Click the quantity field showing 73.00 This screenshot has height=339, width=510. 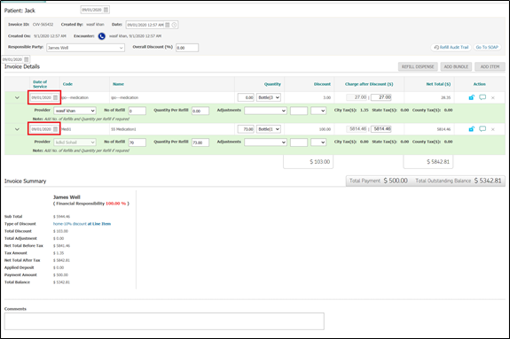coord(246,129)
